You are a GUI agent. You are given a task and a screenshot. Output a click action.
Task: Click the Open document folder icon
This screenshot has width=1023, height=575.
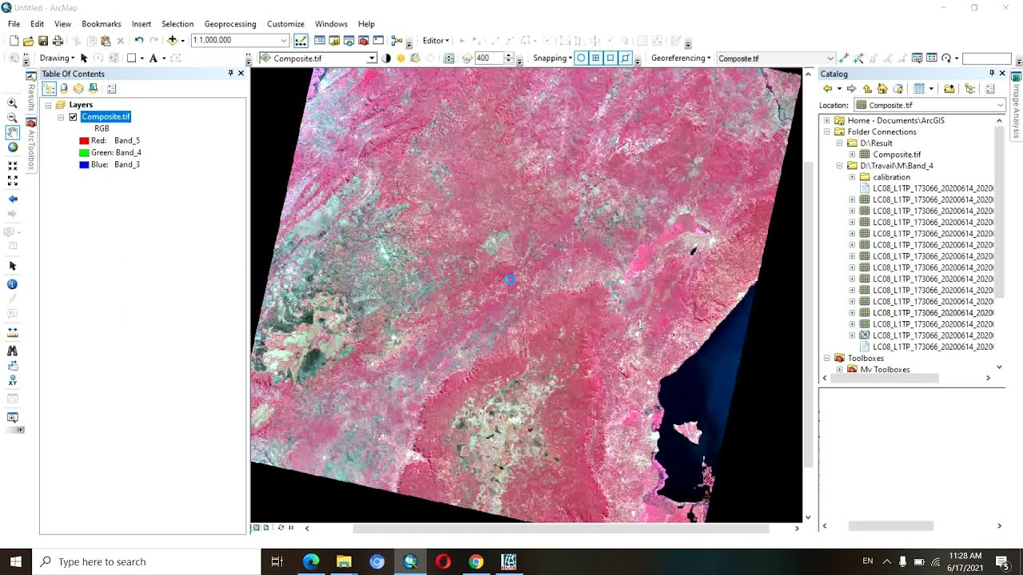pyautogui.click(x=29, y=41)
